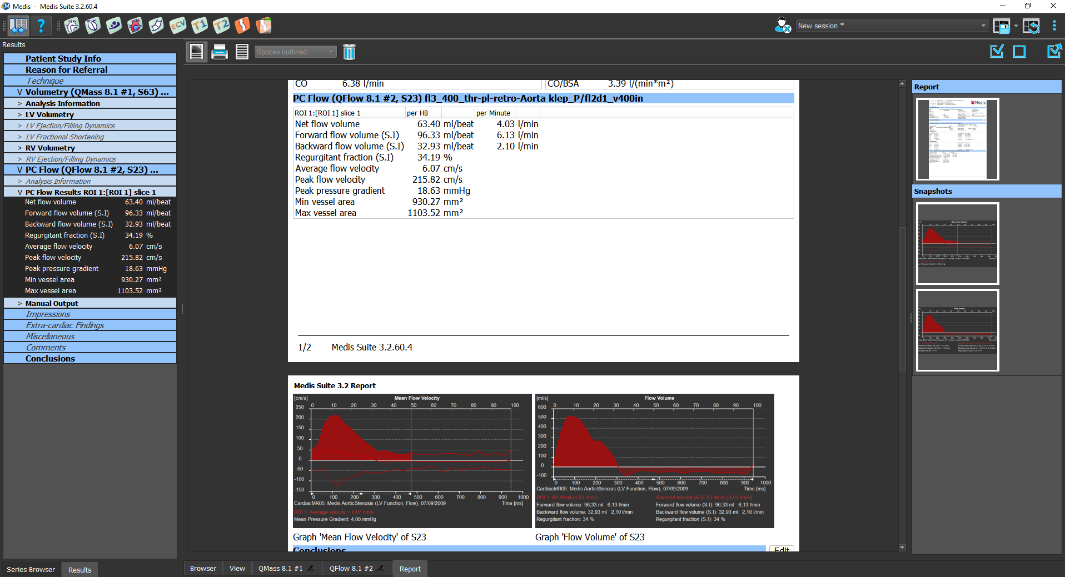Click the save session layout icon
This screenshot has width=1065, height=577.
pyautogui.click(x=1002, y=26)
